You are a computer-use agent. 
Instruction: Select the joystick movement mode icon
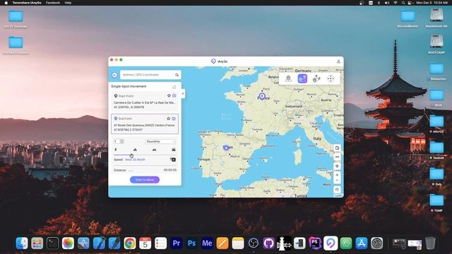click(x=331, y=78)
